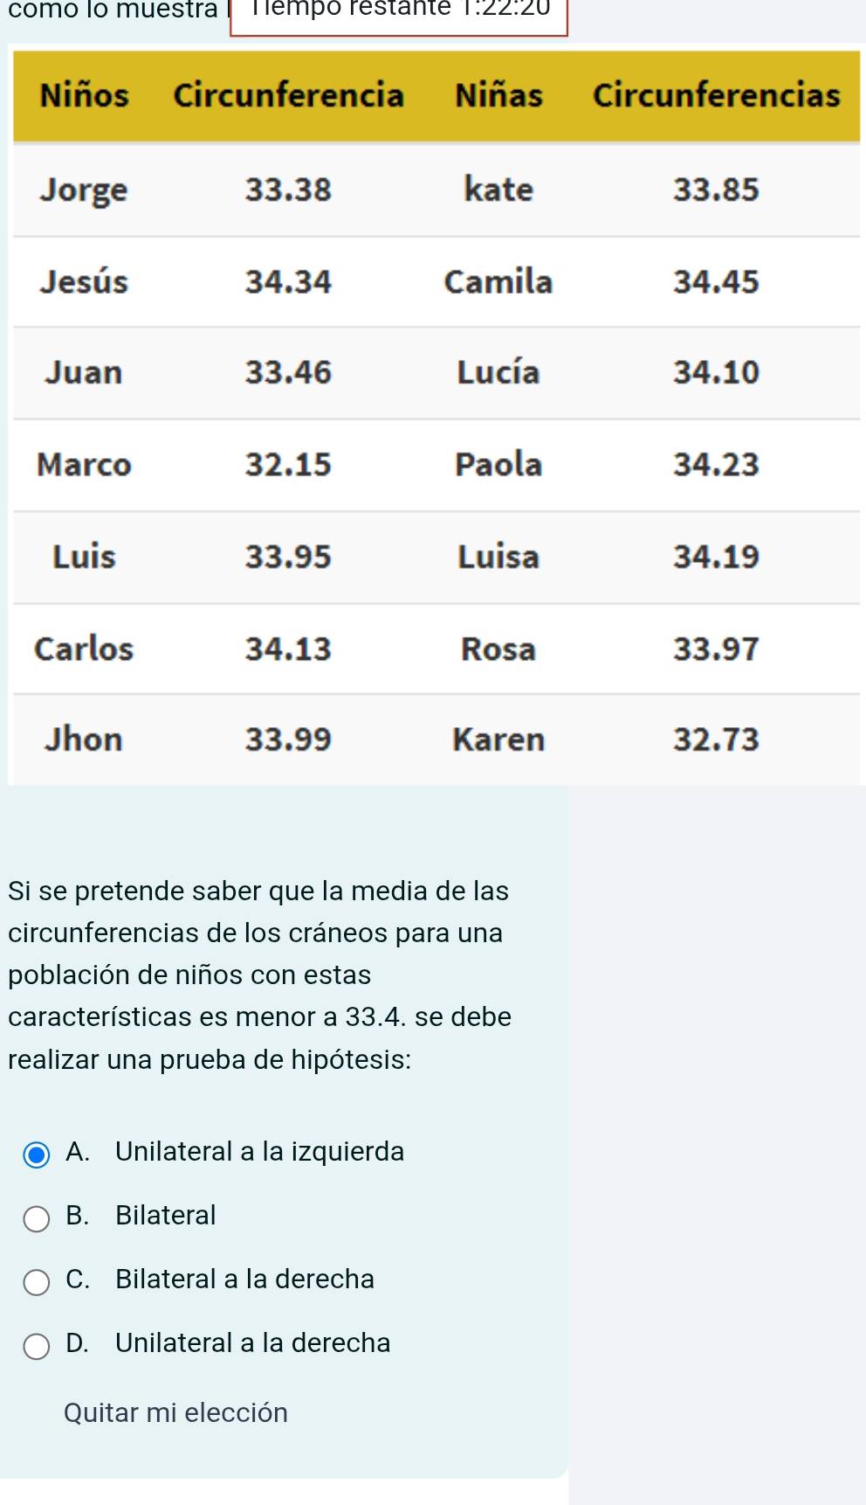Click the question text about 33.4

click(x=260, y=975)
